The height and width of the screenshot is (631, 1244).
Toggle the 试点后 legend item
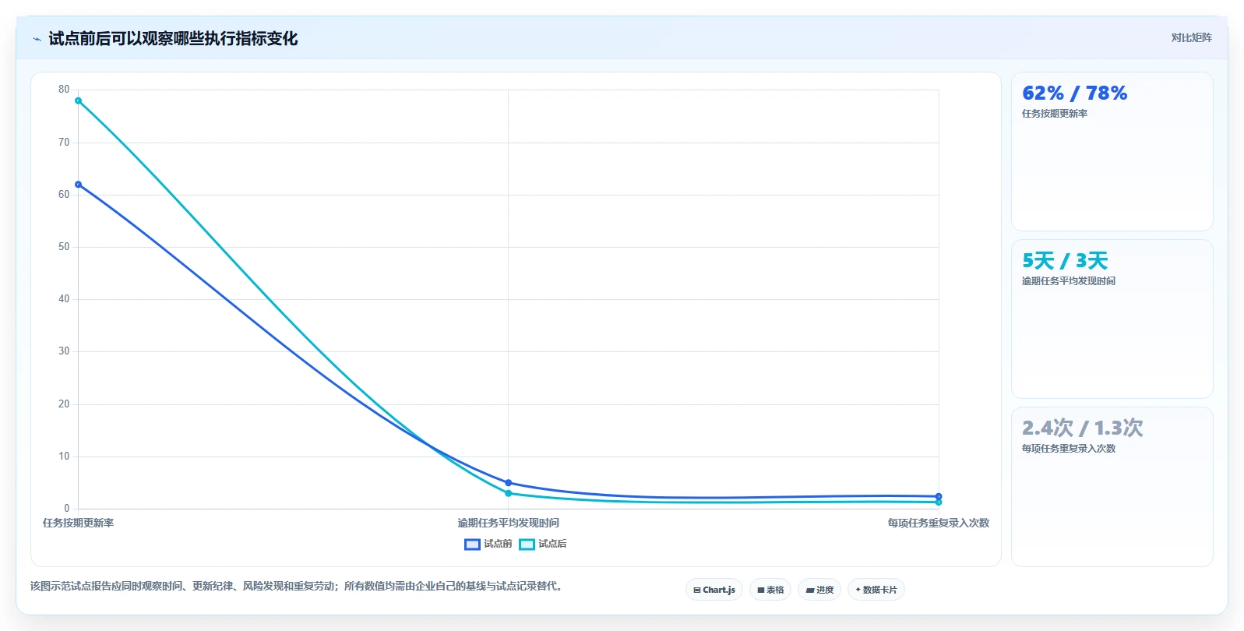point(543,544)
